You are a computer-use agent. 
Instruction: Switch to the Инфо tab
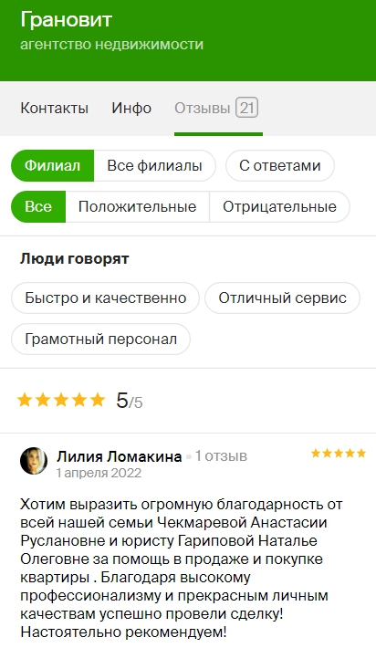[x=131, y=109]
